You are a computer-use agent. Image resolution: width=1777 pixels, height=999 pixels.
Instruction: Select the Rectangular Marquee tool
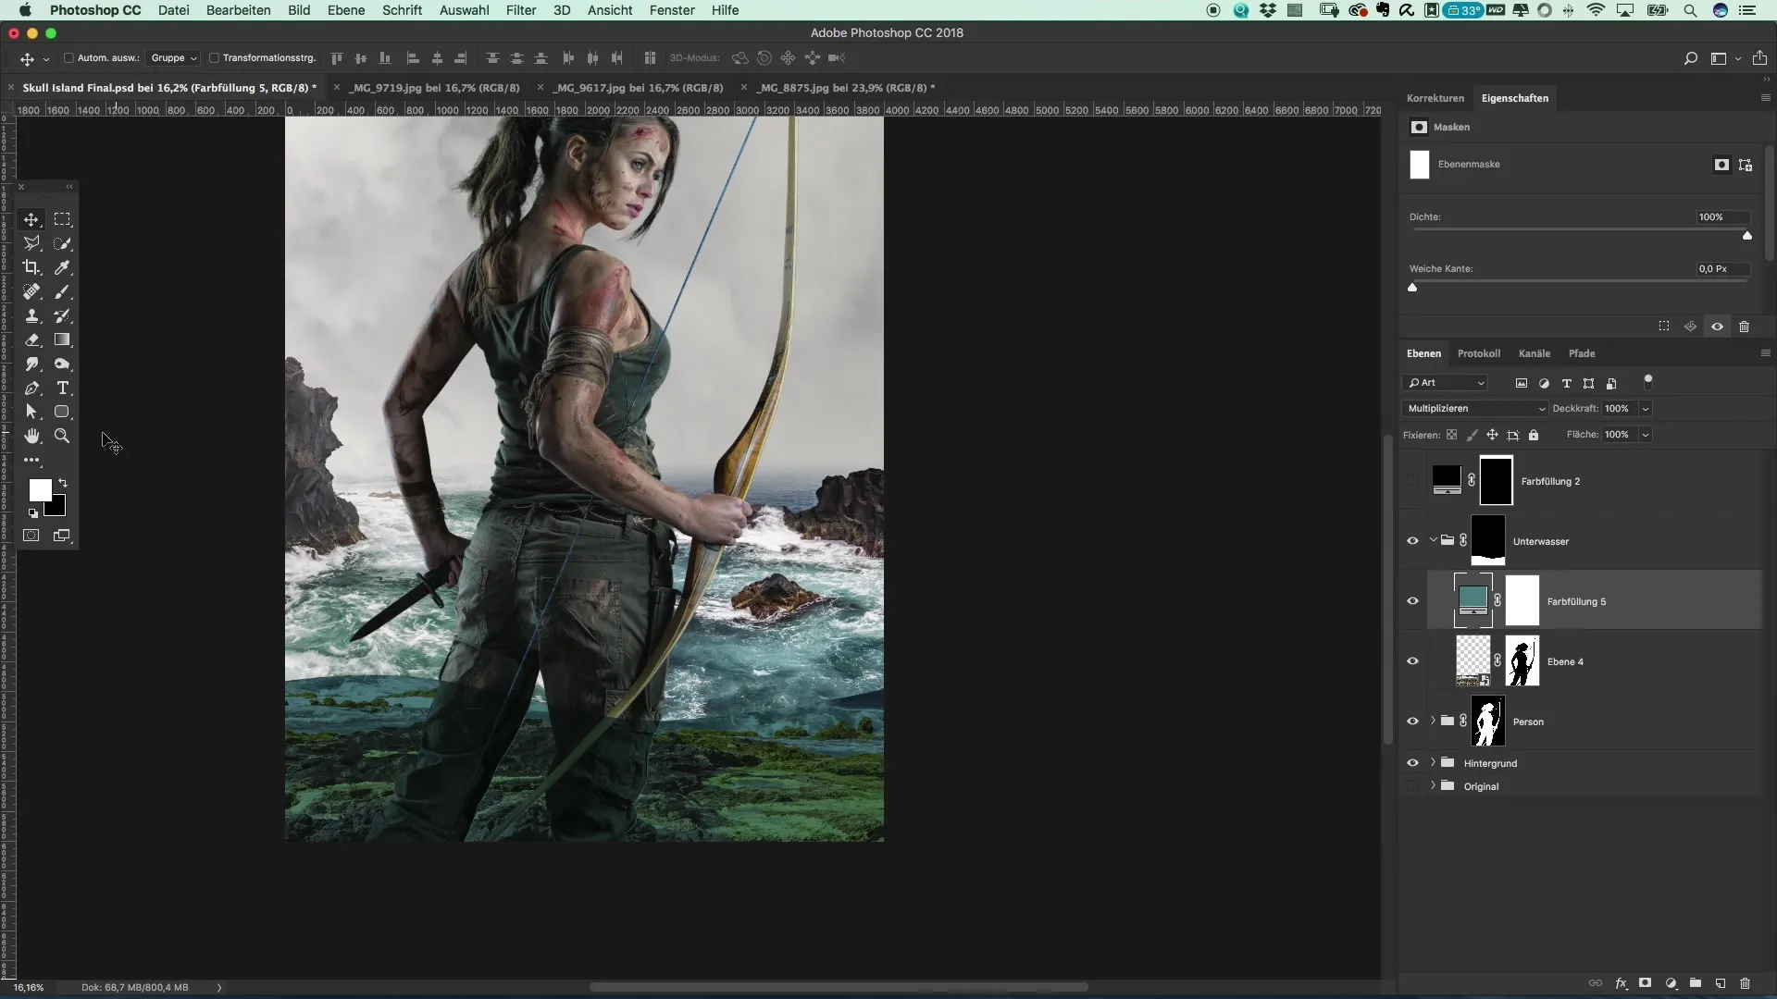[62, 219]
